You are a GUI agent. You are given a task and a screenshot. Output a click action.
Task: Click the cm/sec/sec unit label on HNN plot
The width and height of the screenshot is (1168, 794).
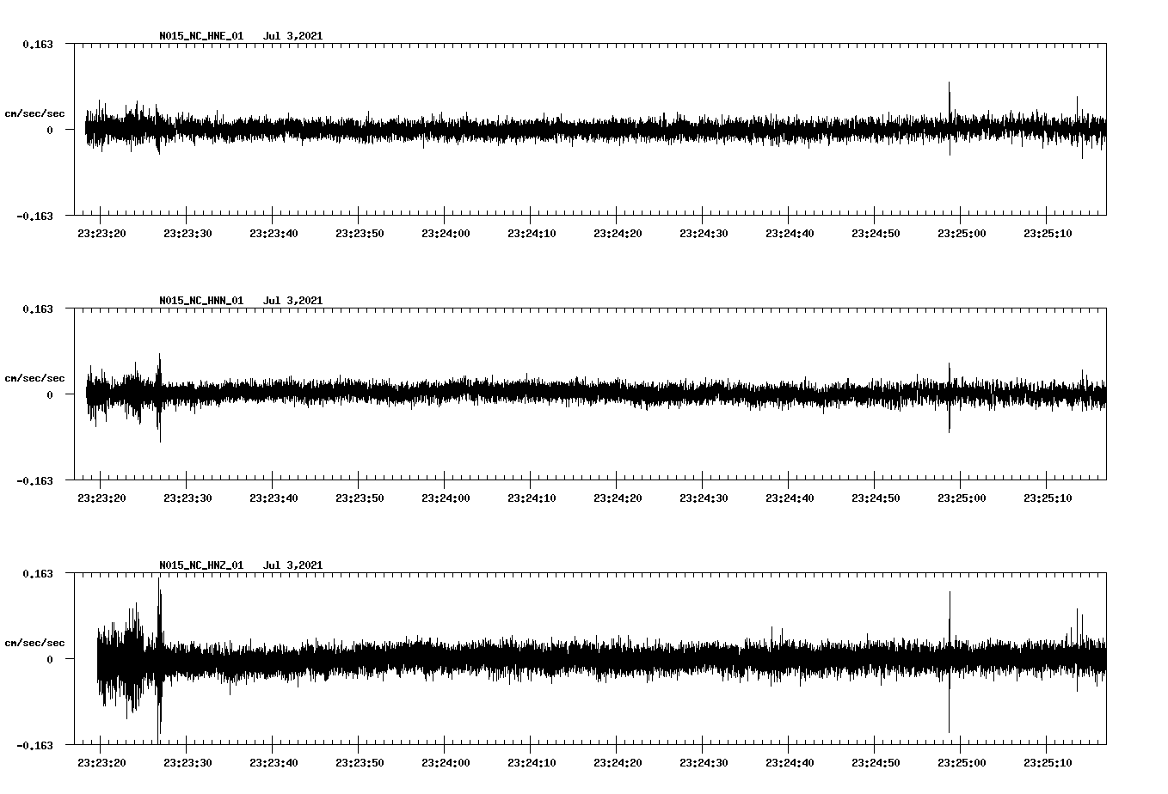click(x=34, y=378)
